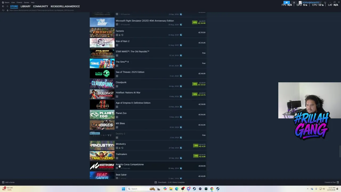The width and height of the screenshot is (341, 192).
Task: Open the Windows Start menu
Action: click(123, 189)
